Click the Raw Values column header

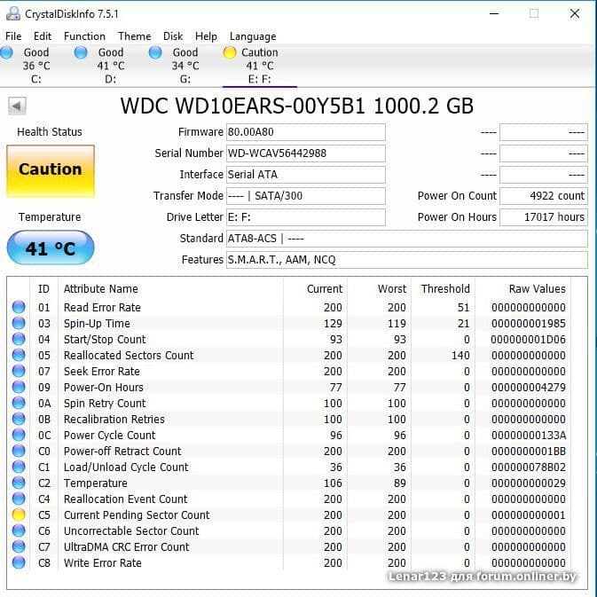tap(537, 289)
